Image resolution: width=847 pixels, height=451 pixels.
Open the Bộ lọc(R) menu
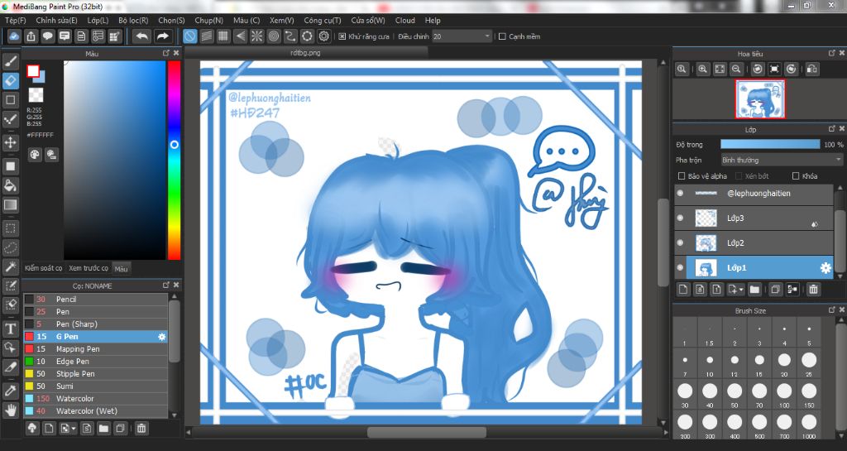[x=133, y=20]
